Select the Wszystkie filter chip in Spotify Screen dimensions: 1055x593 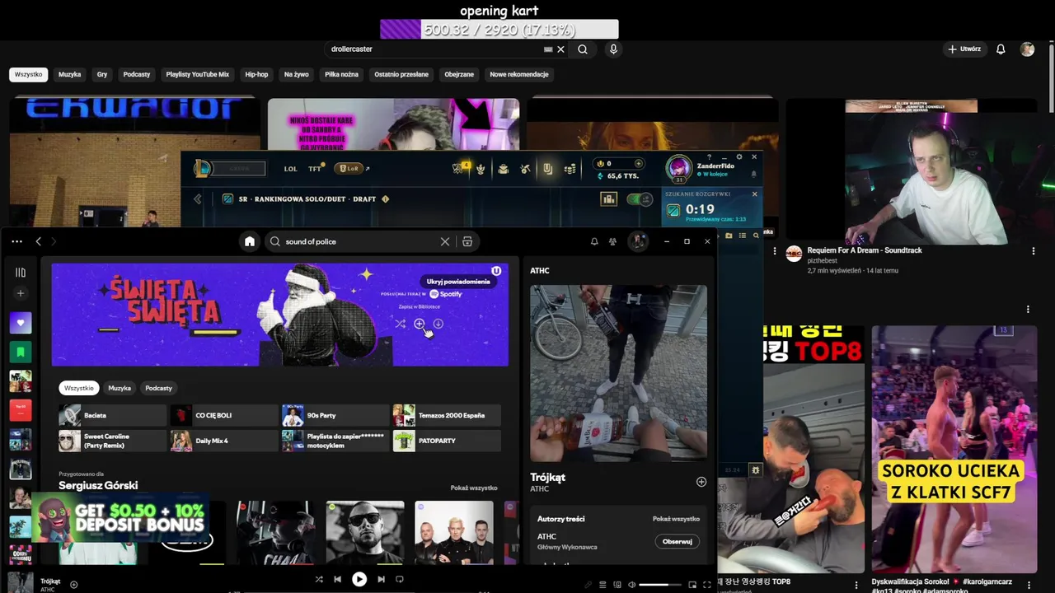click(x=79, y=388)
